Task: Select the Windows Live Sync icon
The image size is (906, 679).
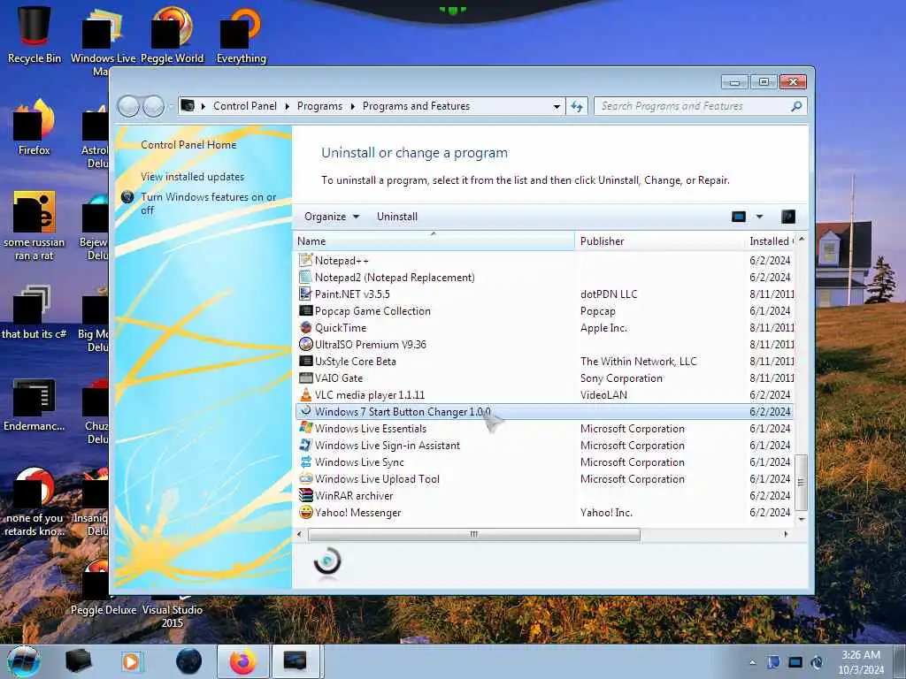Action: pyautogui.click(x=305, y=462)
